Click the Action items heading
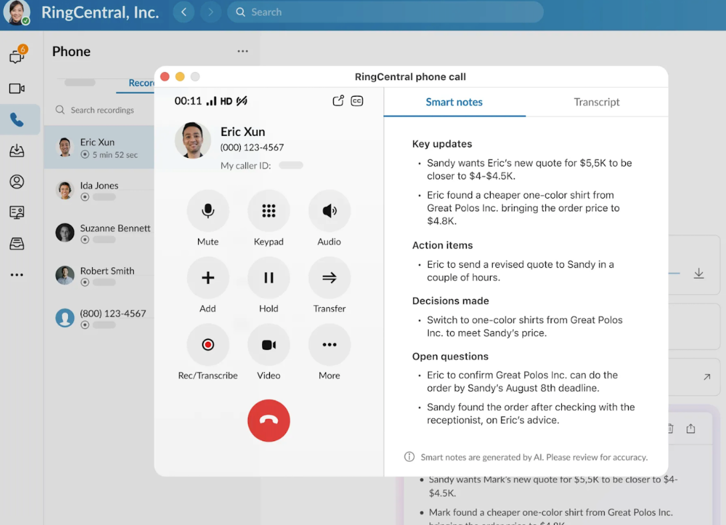Image resolution: width=726 pixels, height=525 pixels. tap(443, 245)
